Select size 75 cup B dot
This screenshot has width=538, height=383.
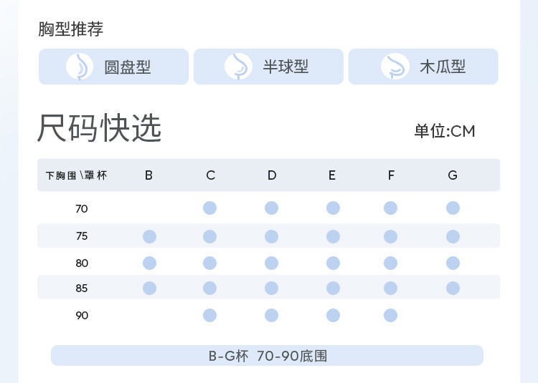point(149,236)
